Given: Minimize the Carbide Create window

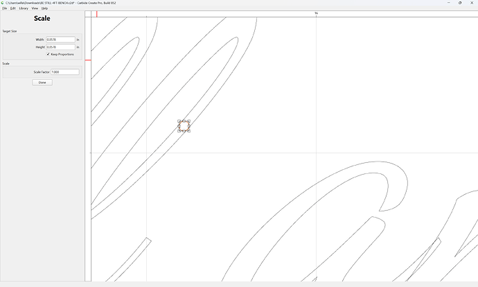Looking at the screenshot, I should [448, 3].
